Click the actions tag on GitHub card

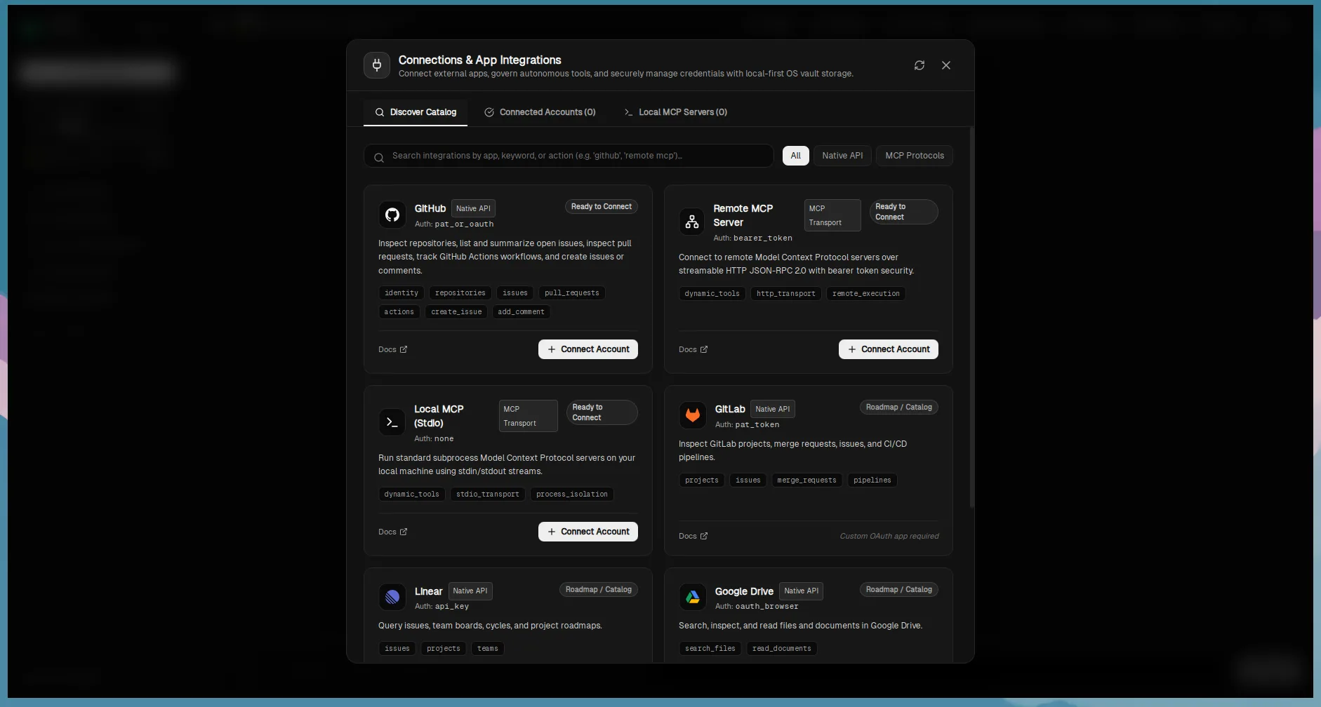(x=399, y=312)
